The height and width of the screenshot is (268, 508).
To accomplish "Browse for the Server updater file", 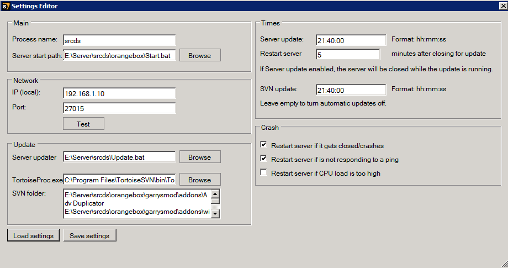I will click(x=199, y=157).
